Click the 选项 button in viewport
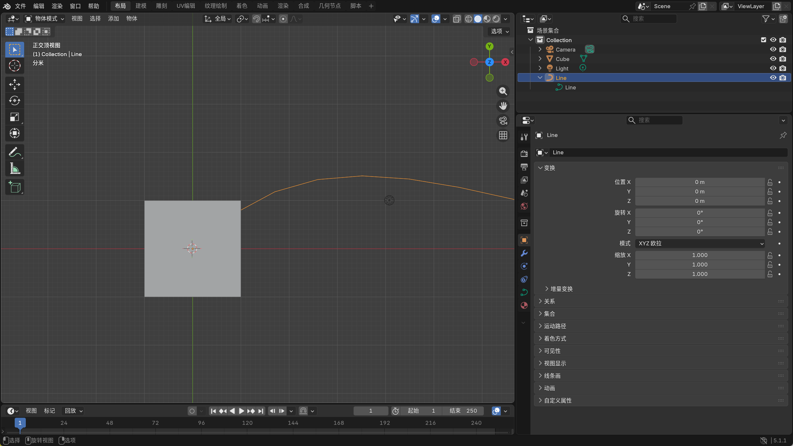Viewport: 793px width, 446px height. tap(499, 31)
